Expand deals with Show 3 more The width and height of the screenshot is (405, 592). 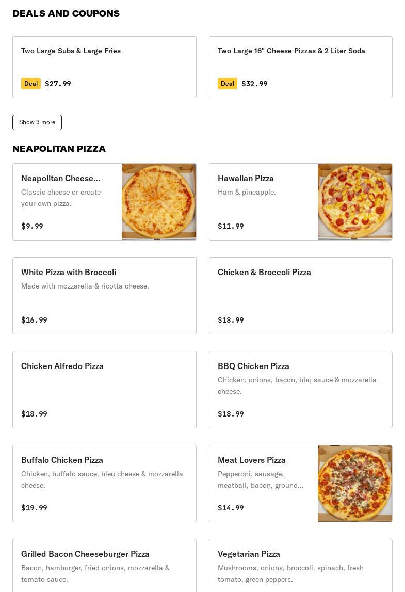37,122
